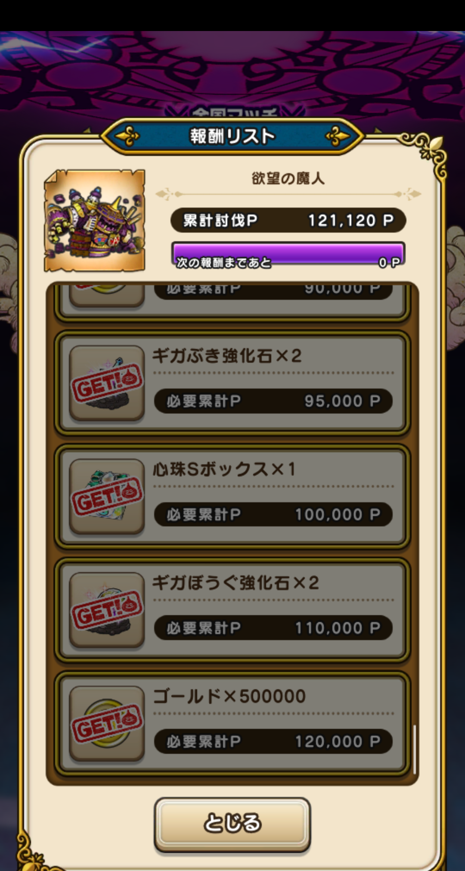Tap the ギガぶき強化石 reward icon
Screen dimensions: 465x871
[107, 383]
